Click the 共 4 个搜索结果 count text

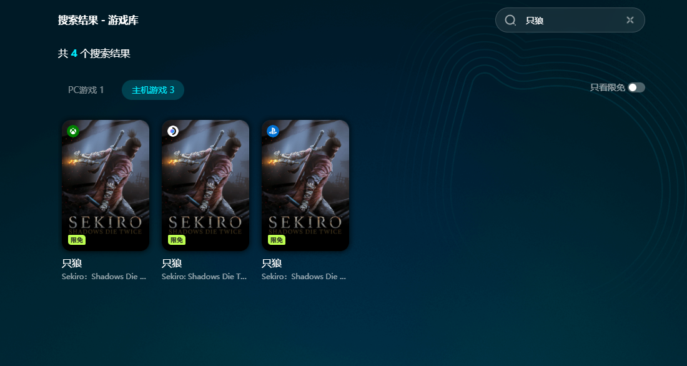point(94,54)
